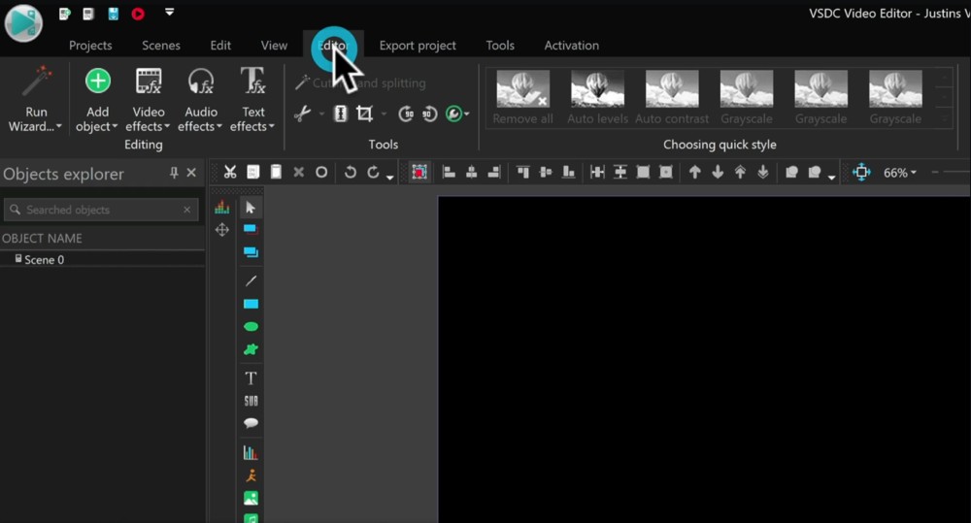Click the Undo arrow icon
Screen dimensions: 971x523
(x=350, y=172)
